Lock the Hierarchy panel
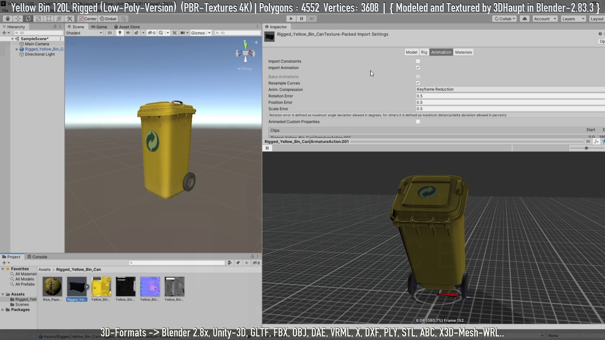605x340 pixels. click(55, 27)
